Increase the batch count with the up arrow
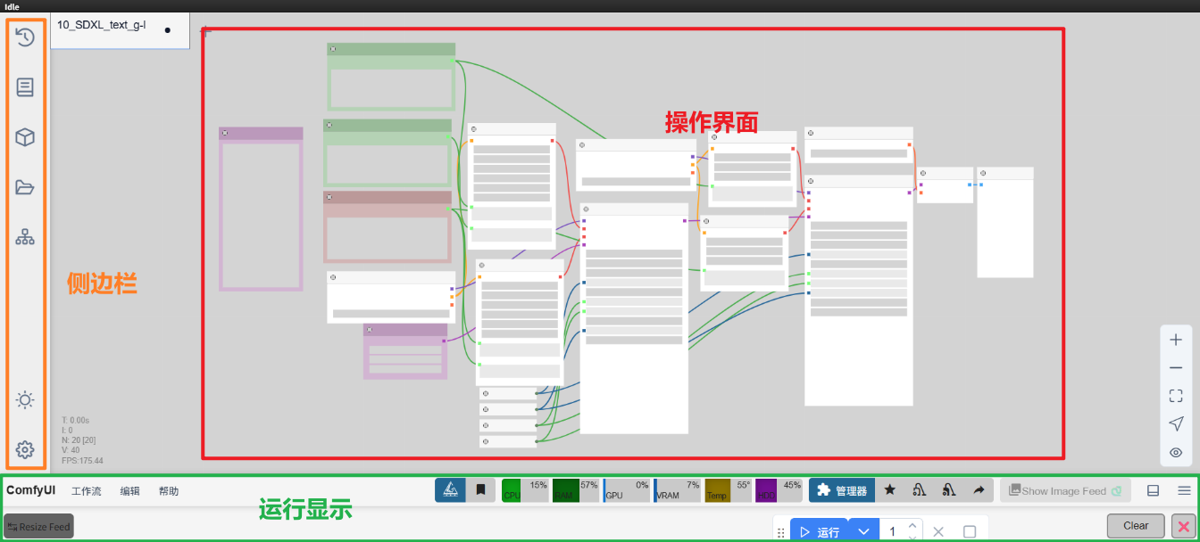The image size is (1200, 542). (912, 526)
